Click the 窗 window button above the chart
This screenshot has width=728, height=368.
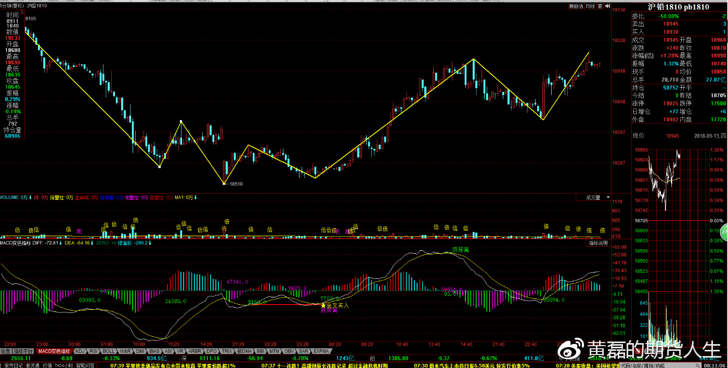tap(600, 6)
